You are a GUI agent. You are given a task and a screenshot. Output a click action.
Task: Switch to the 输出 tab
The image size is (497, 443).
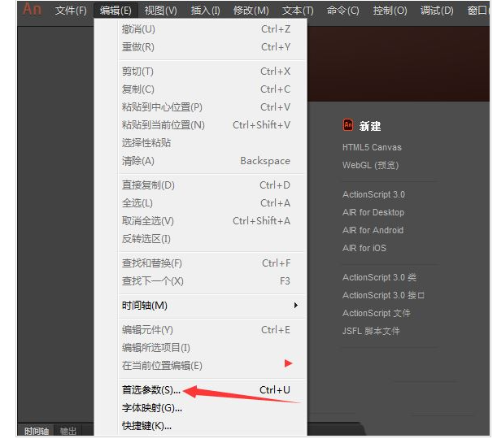coord(68,432)
